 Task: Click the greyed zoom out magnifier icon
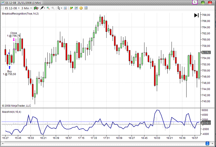53,8
